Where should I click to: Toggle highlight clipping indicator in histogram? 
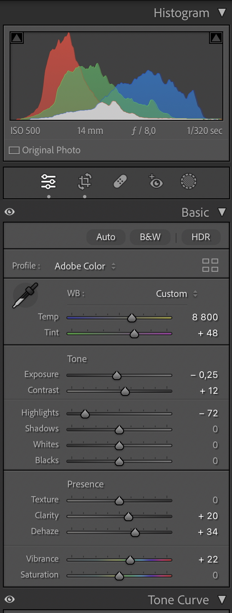coord(216,38)
